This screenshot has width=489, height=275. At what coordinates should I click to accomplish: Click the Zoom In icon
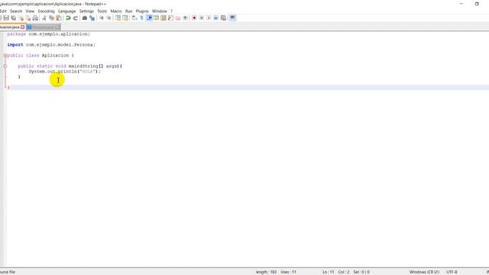(102, 18)
